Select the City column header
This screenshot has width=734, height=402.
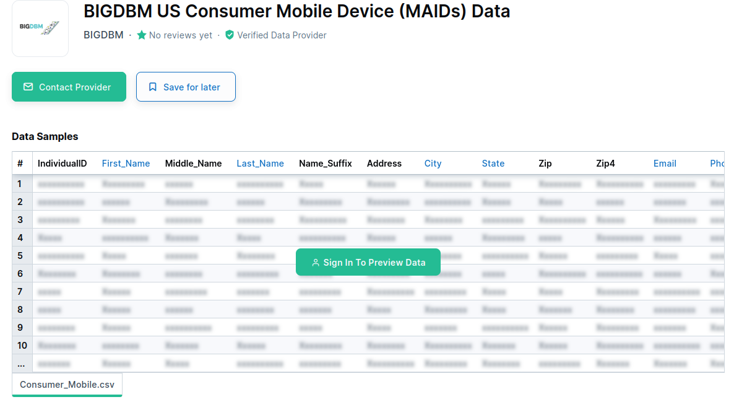coord(433,164)
